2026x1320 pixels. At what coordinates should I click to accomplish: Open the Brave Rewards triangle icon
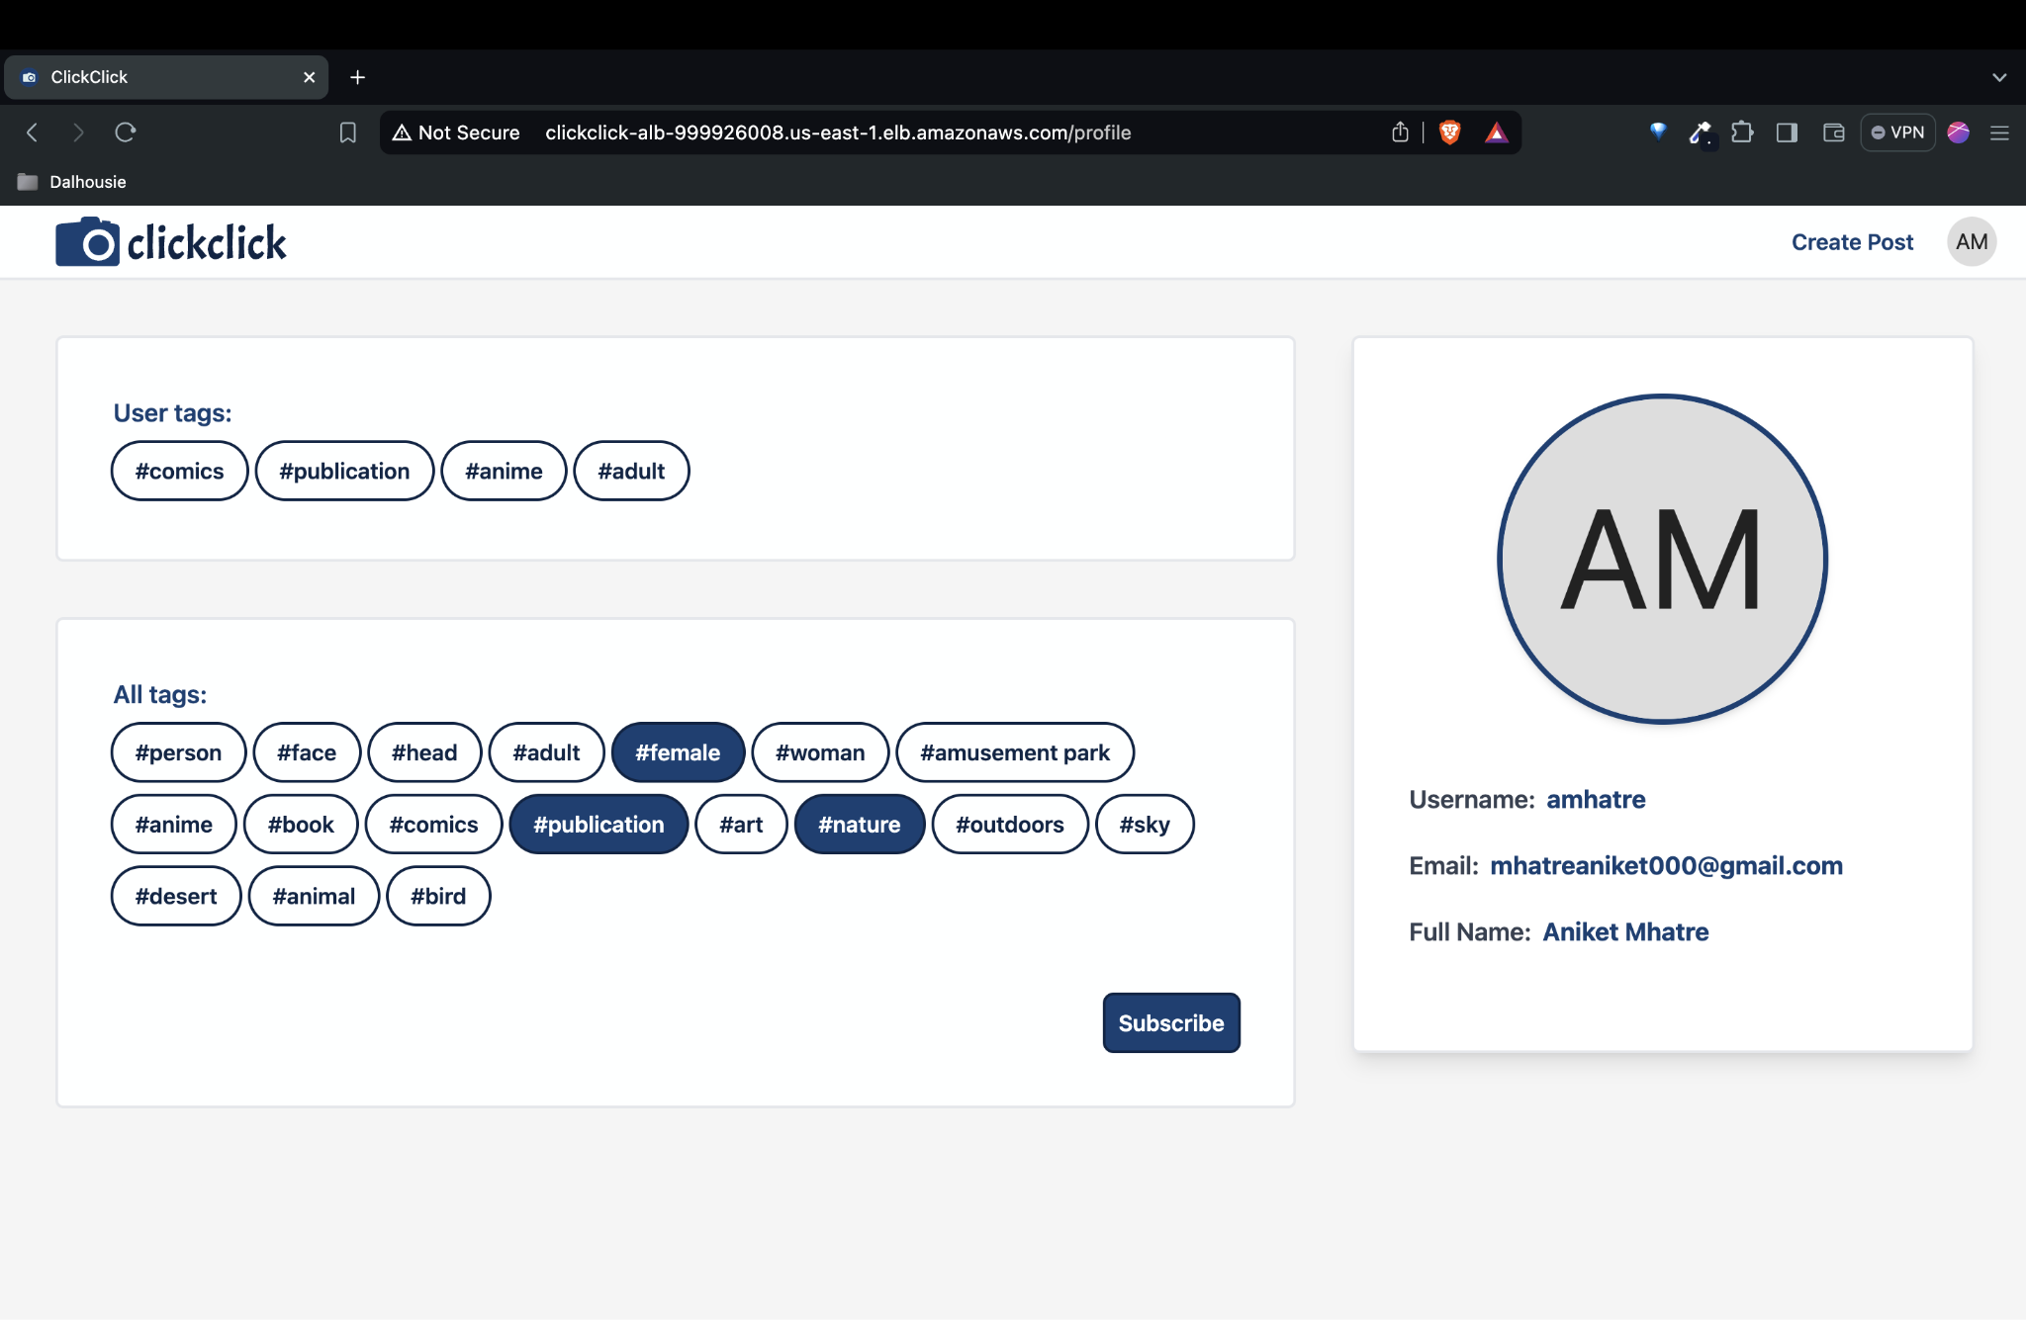(x=1496, y=132)
